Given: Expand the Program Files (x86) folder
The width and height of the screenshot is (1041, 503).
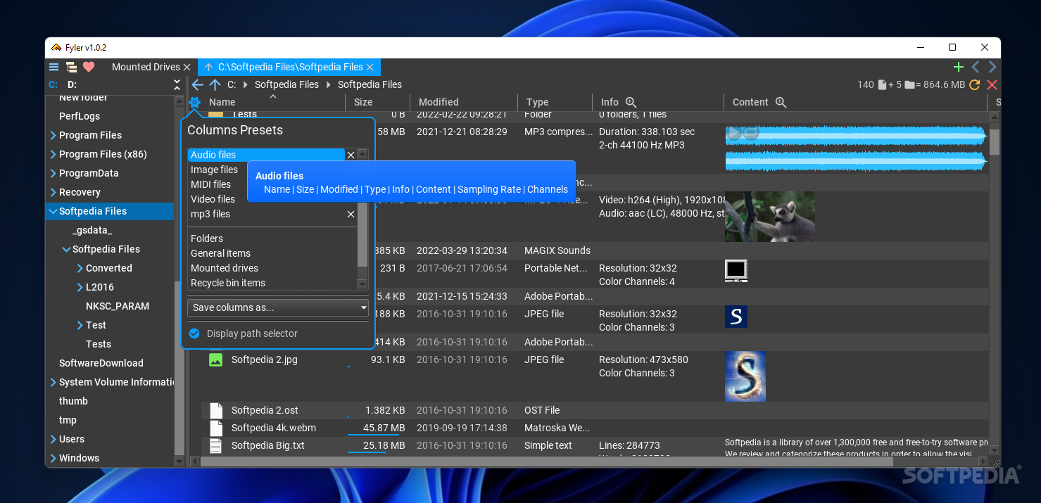Looking at the screenshot, I should [x=53, y=154].
